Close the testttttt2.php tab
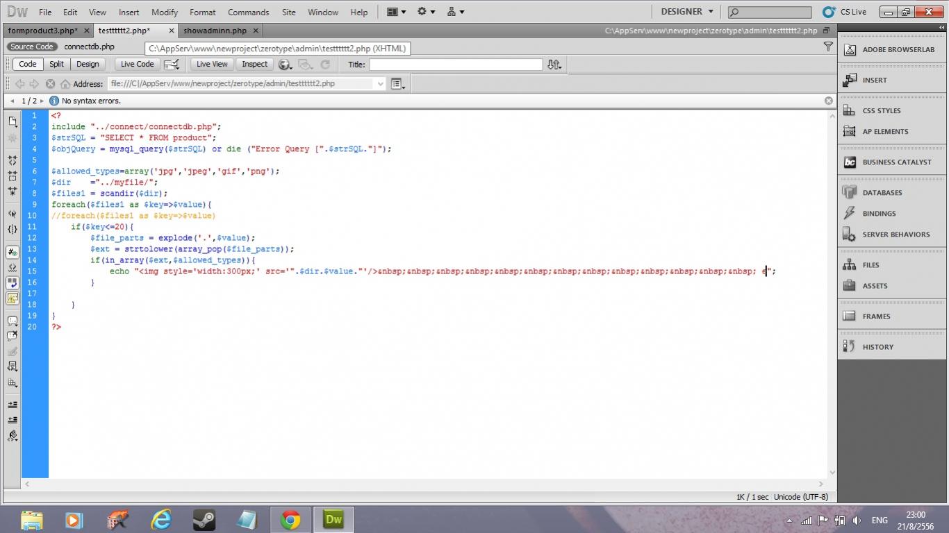The height and width of the screenshot is (533, 949). (x=171, y=31)
